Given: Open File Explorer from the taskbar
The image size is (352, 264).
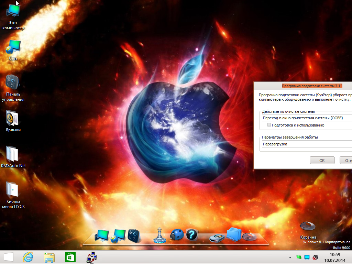Looking at the screenshot, I should (x=49, y=257).
